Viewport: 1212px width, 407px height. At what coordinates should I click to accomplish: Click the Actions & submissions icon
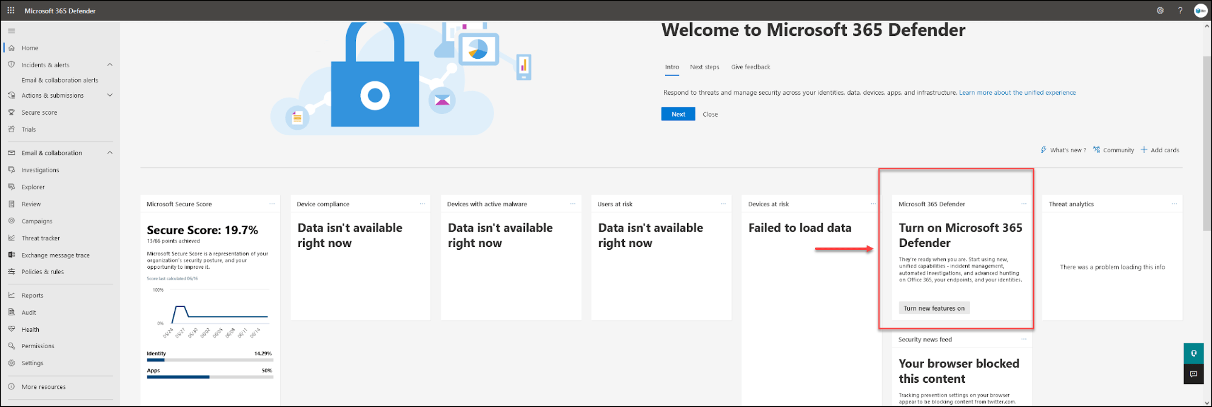[x=12, y=95]
